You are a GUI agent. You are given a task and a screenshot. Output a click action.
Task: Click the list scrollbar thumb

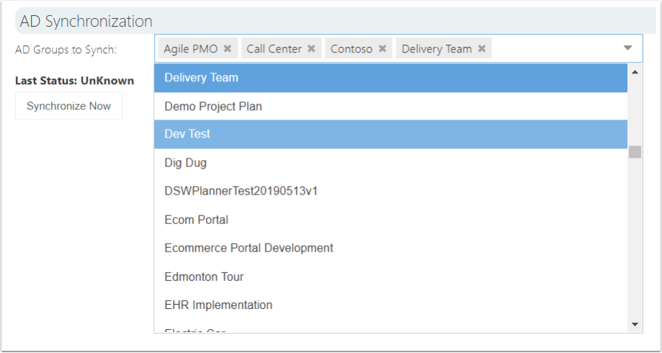tap(635, 152)
